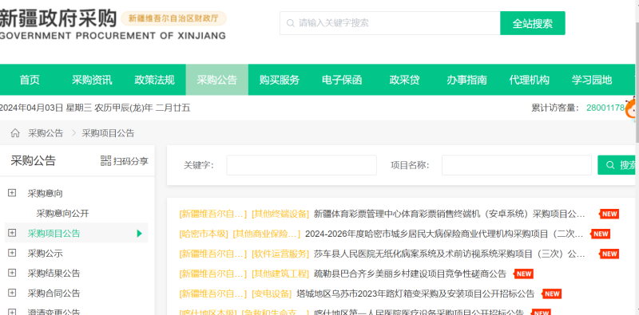Open the 电子保函 nav tab
The width and height of the screenshot is (639, 315).
pyautogui.click(x=342, y=80)
